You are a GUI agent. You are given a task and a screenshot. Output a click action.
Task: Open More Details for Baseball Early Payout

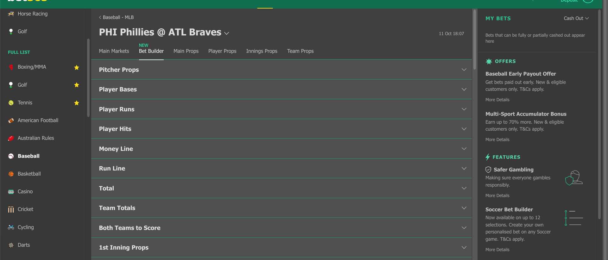497,100
